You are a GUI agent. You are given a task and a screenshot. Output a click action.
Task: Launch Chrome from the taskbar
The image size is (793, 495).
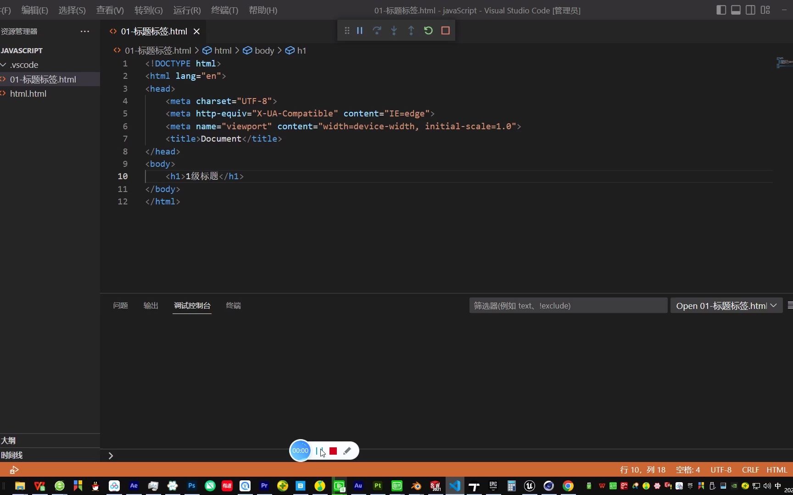(x=568, y=486)
